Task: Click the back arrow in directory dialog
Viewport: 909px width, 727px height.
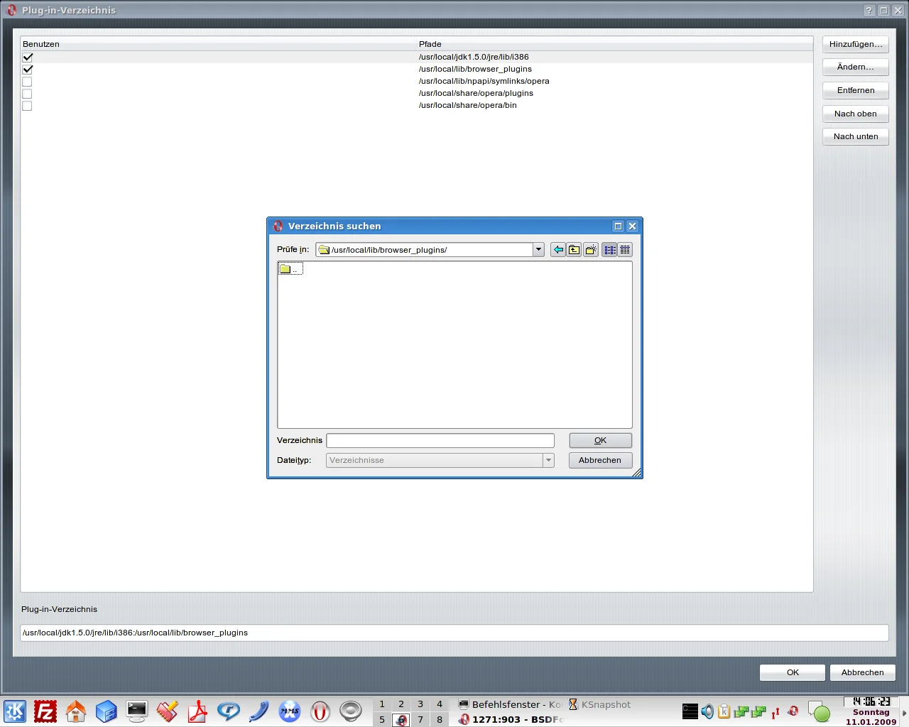Action: [558, 250]
